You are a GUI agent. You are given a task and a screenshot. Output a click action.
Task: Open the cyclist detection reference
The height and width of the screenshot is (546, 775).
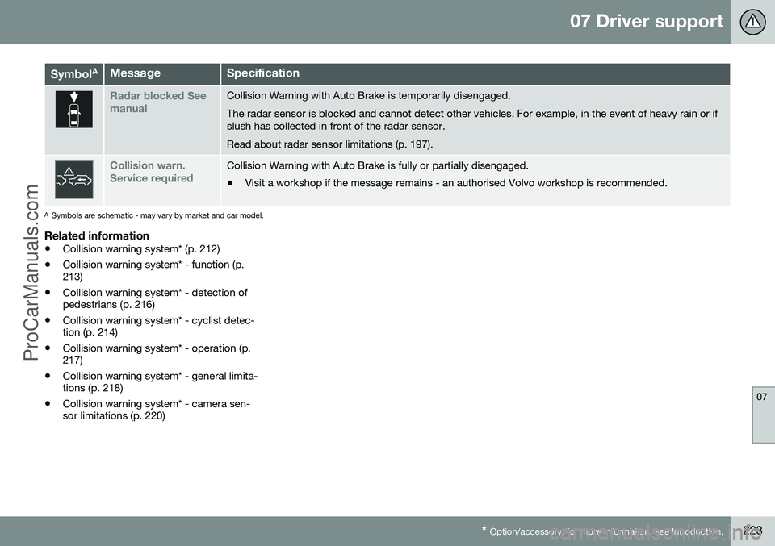pos(159,327)
